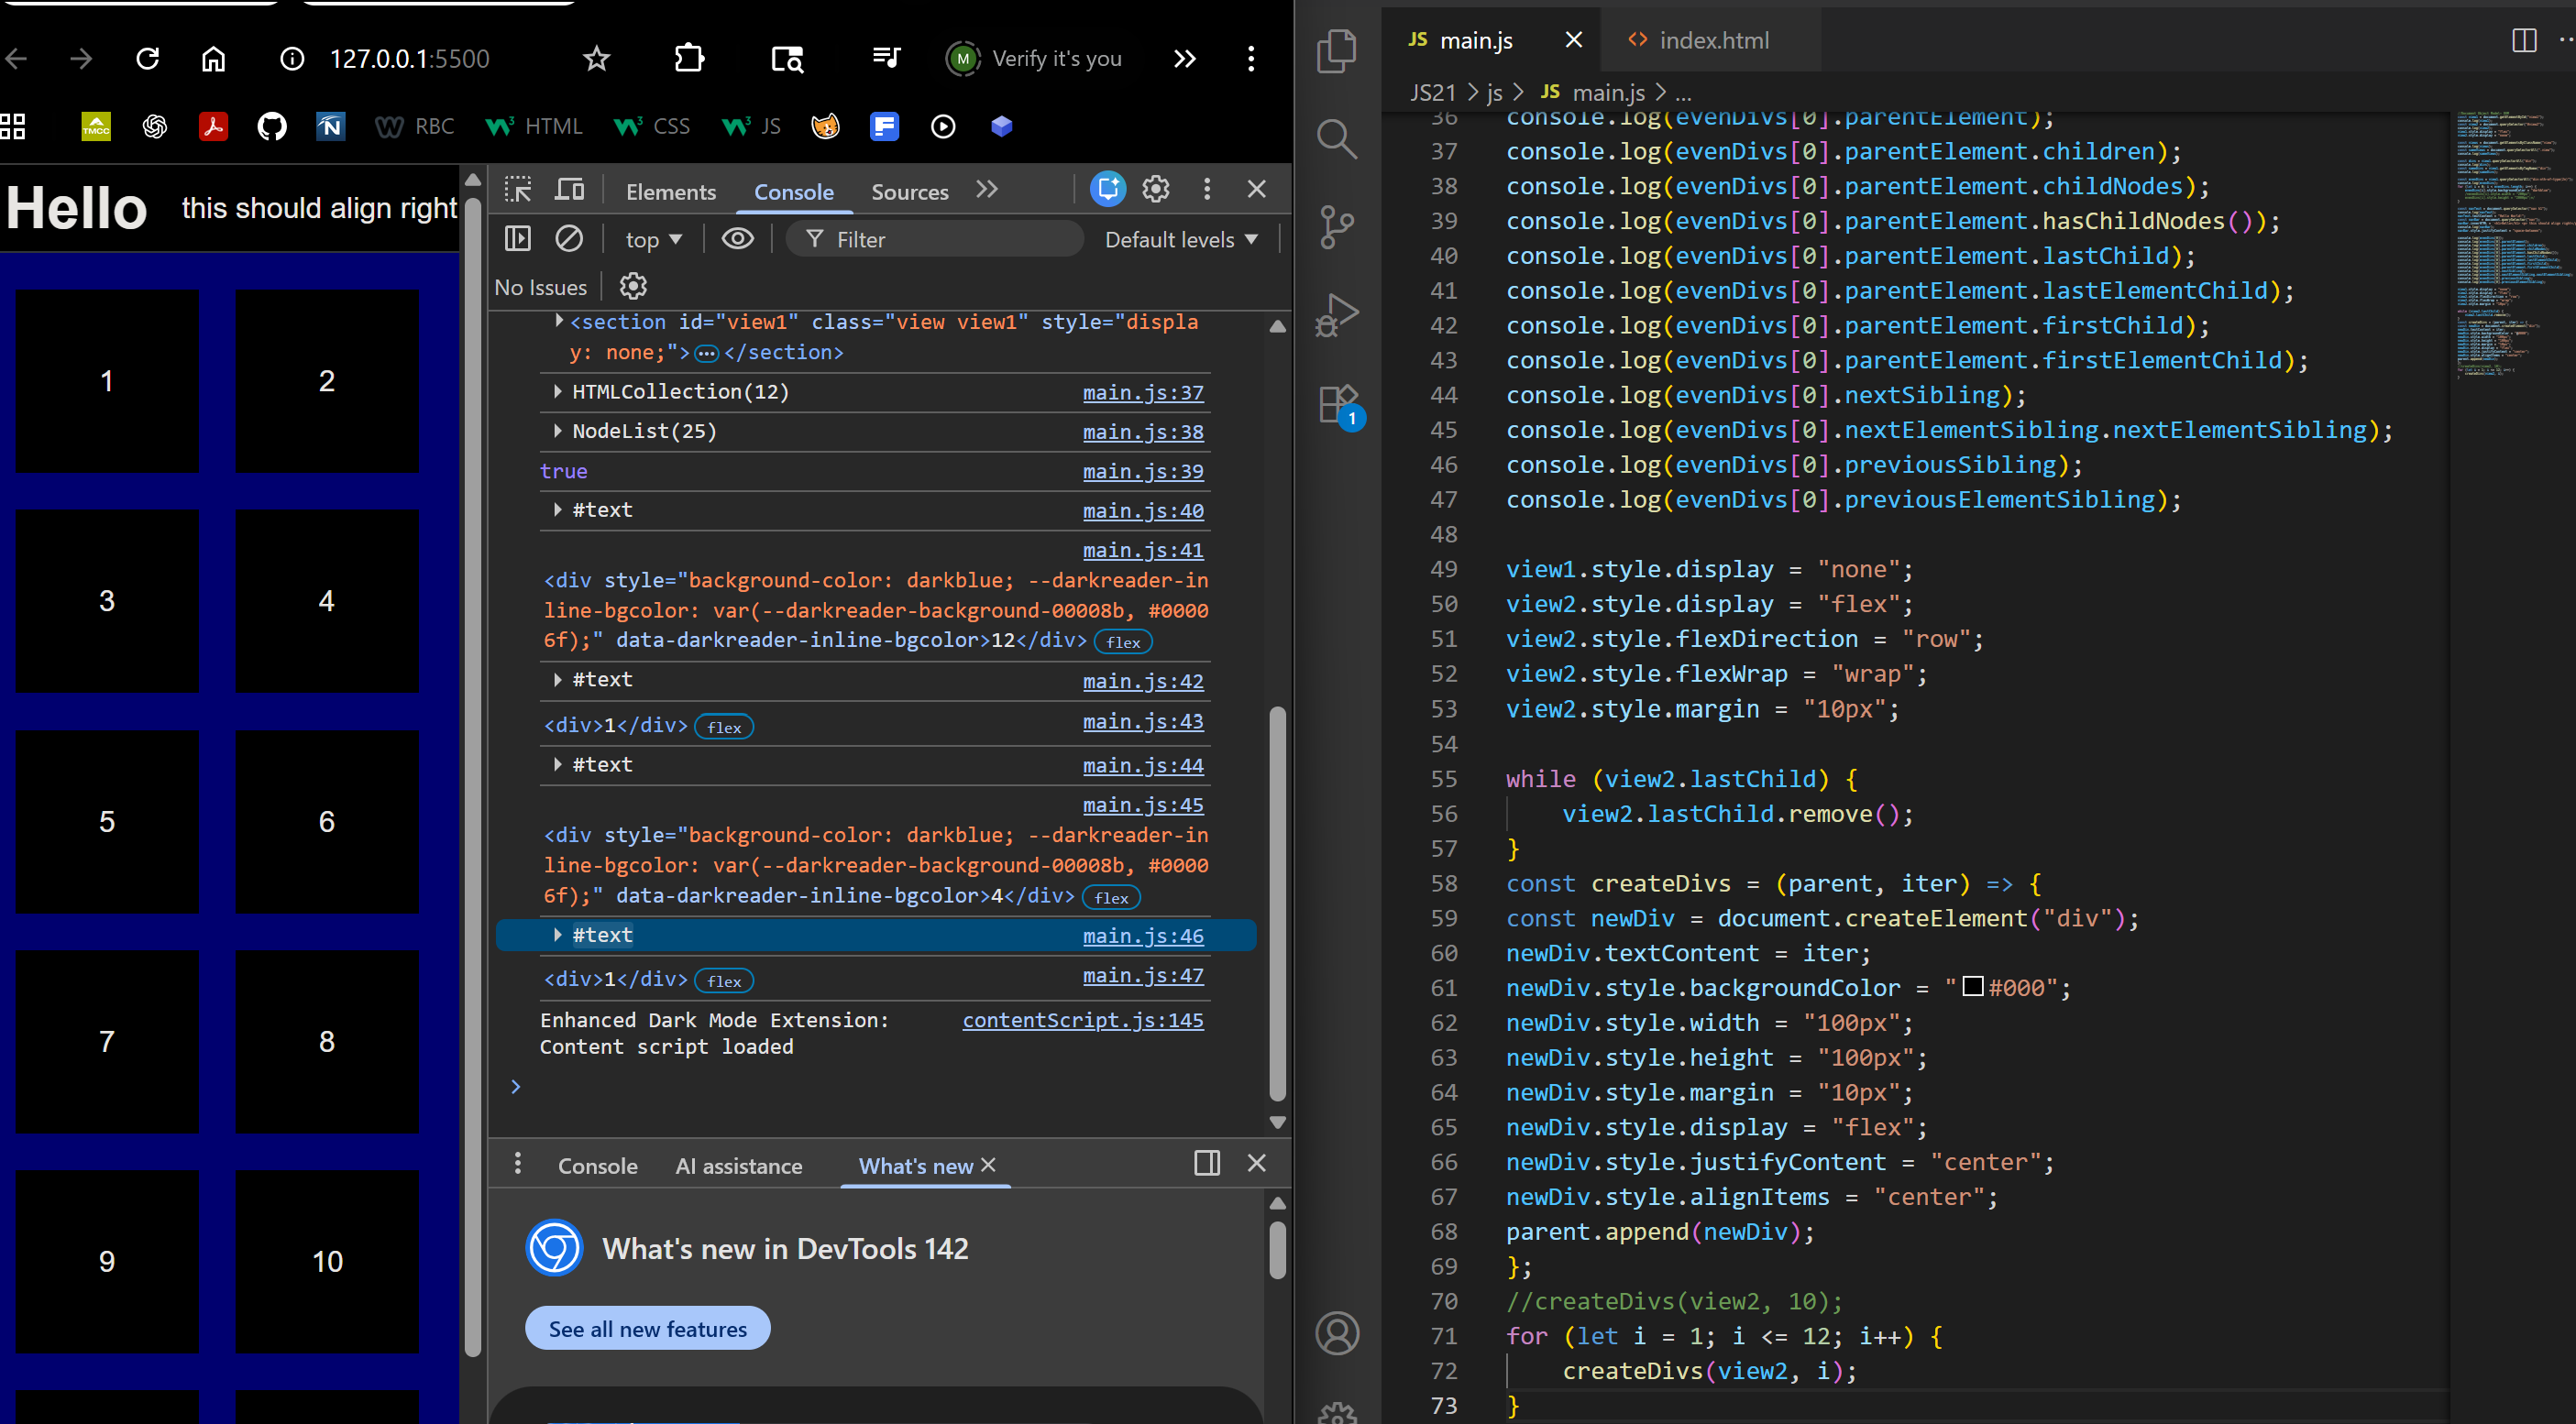Split the VS Code editor right
The image size is (2576, 1424).
pos(2523,40)
